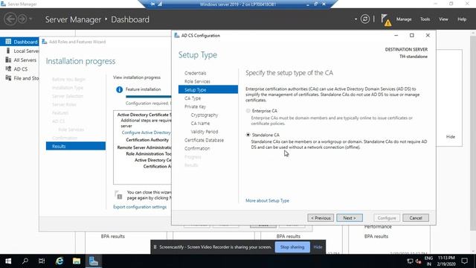The height and width of the screenshot is (268, 476).
Task: Open the View menu
Action: coord(443,19)
